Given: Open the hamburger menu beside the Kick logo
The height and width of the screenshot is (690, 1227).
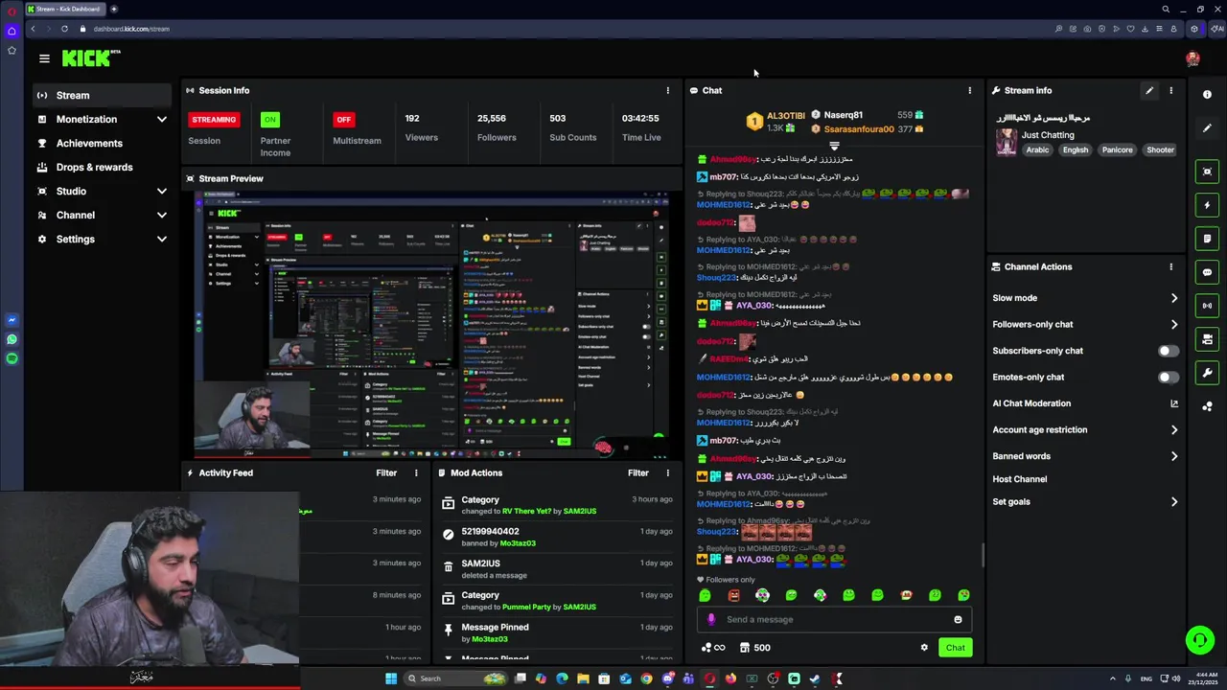Looking at the screenshot, I should point(44,58).
